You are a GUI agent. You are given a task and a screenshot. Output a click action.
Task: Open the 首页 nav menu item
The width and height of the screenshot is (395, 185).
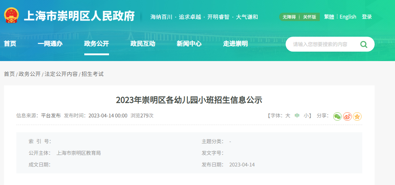pyautogui.click(x=10, y=44)
